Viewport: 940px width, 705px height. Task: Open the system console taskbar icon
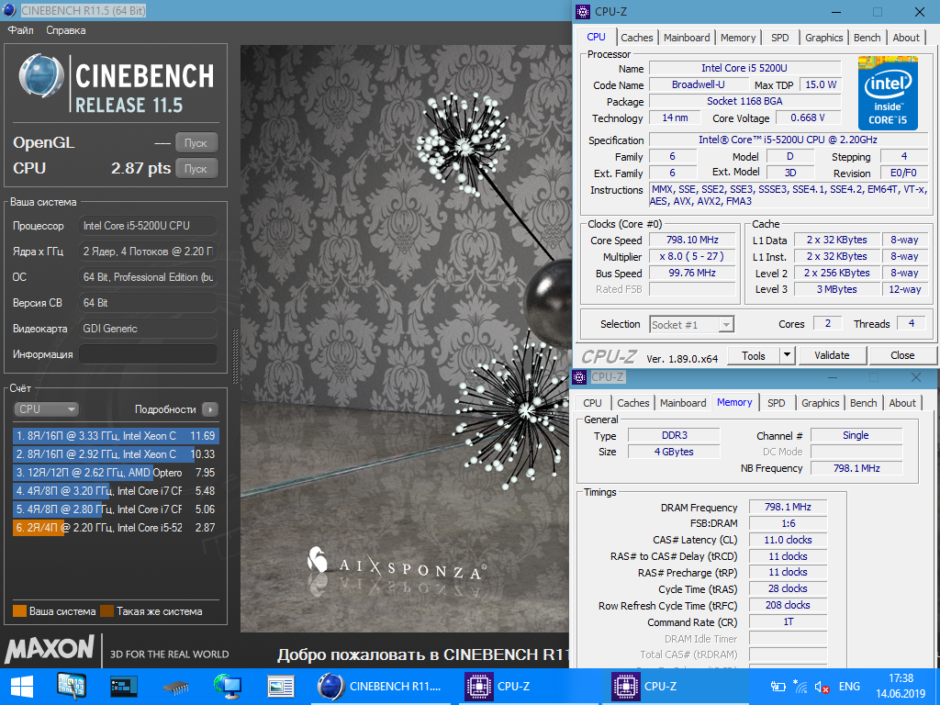click(124, 687)
